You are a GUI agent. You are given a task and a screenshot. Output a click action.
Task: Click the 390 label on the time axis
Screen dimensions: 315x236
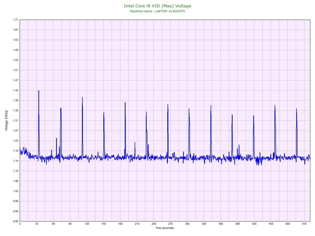click(x=237, y=224)
